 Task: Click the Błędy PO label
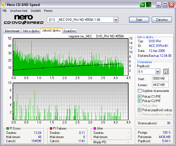(100, 142)
